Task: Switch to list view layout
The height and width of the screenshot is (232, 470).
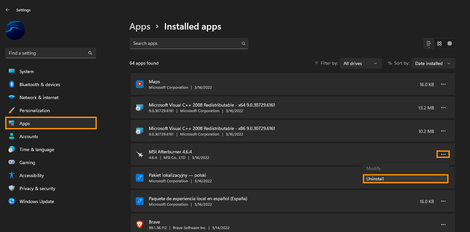Action: click(x=429, y=44)
